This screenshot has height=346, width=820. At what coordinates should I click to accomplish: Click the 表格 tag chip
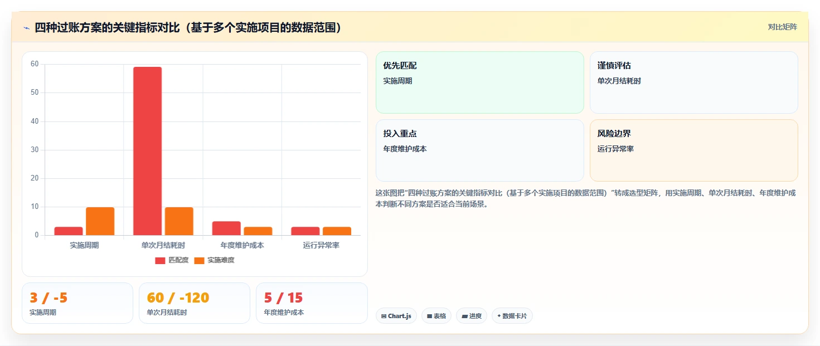[436, 316]
